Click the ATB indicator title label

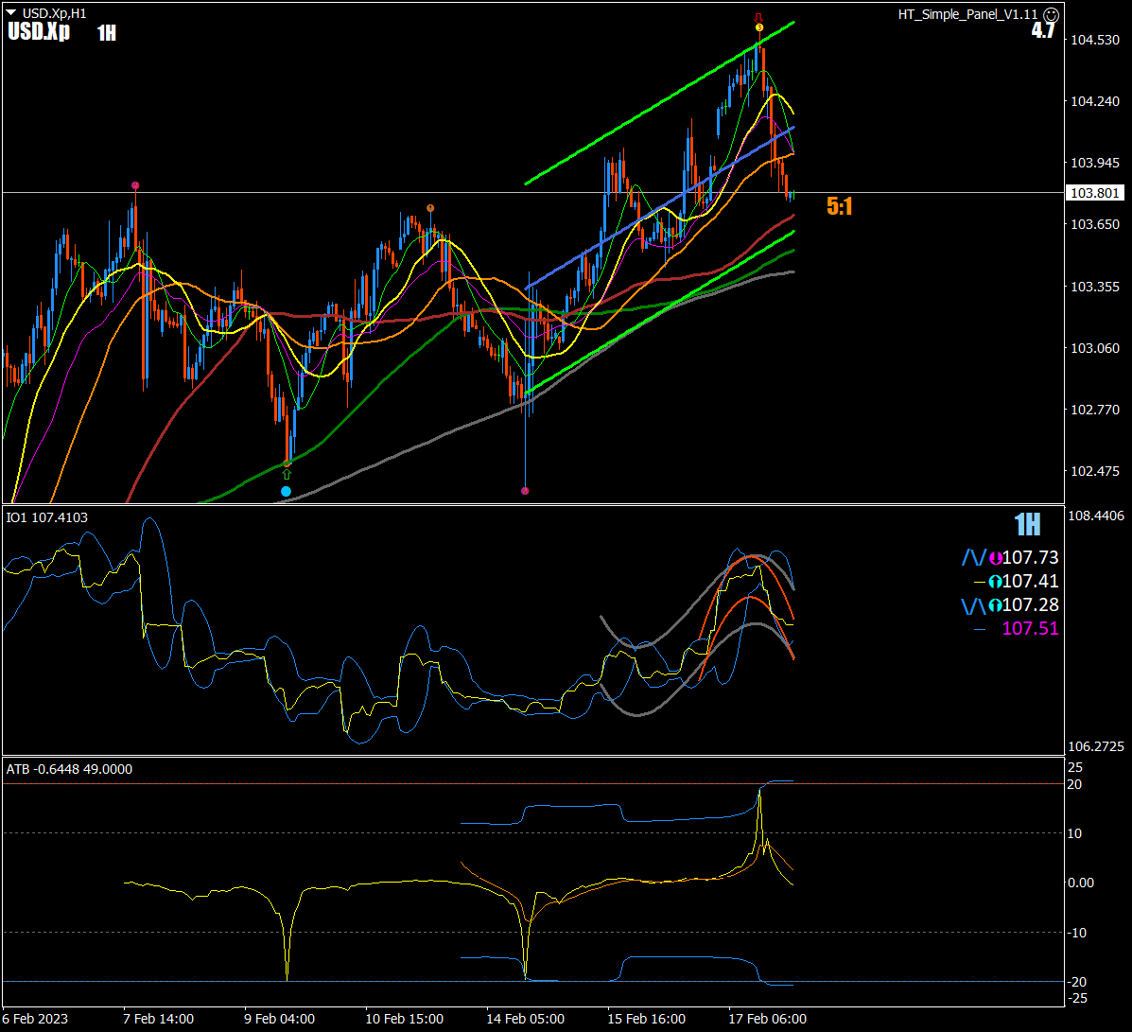pos(69,769)
